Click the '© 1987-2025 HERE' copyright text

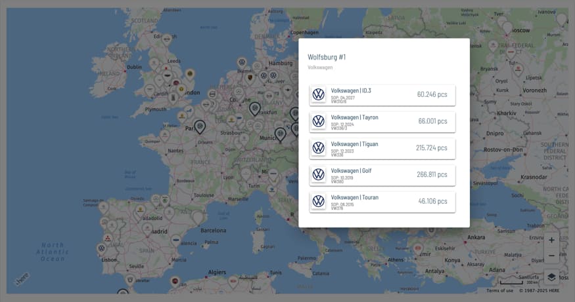pyautogui.click(x=539, y=291)
